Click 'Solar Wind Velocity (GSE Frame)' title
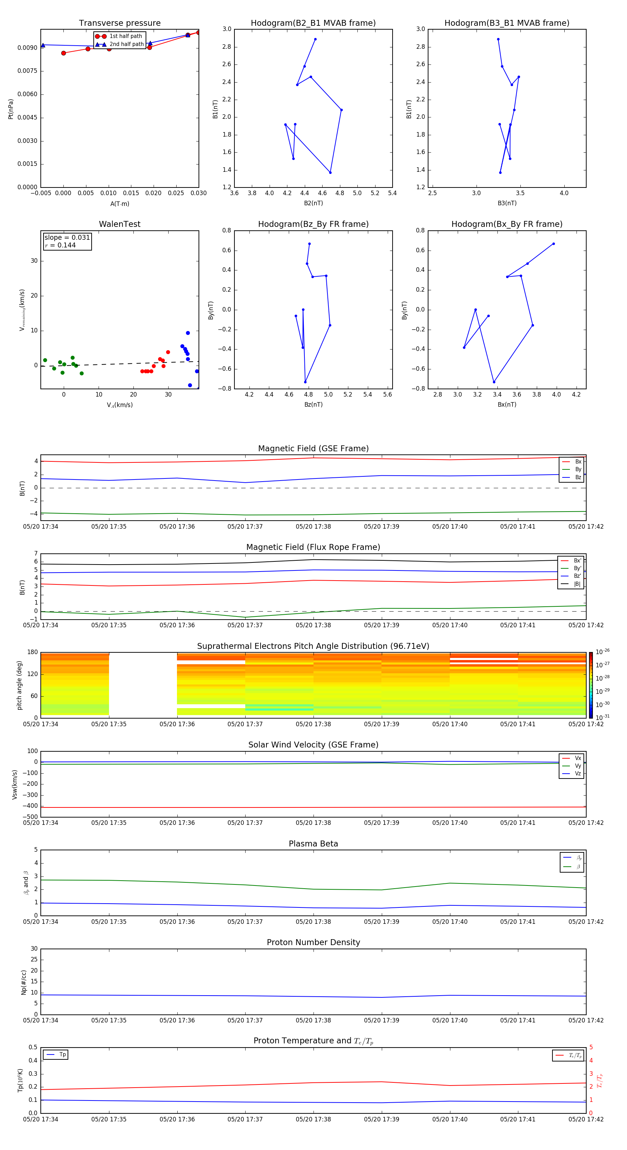The width and height of the screenshot is (627, 1150). point(313,745)
